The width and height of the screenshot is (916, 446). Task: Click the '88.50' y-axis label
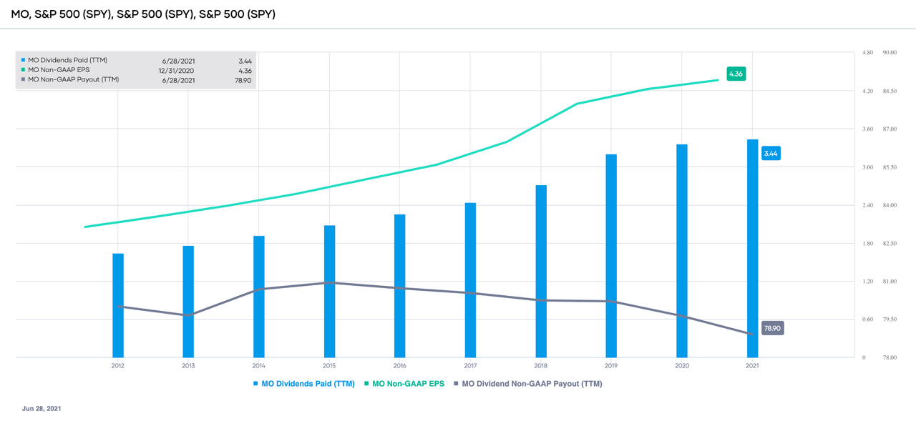point(891,91)
